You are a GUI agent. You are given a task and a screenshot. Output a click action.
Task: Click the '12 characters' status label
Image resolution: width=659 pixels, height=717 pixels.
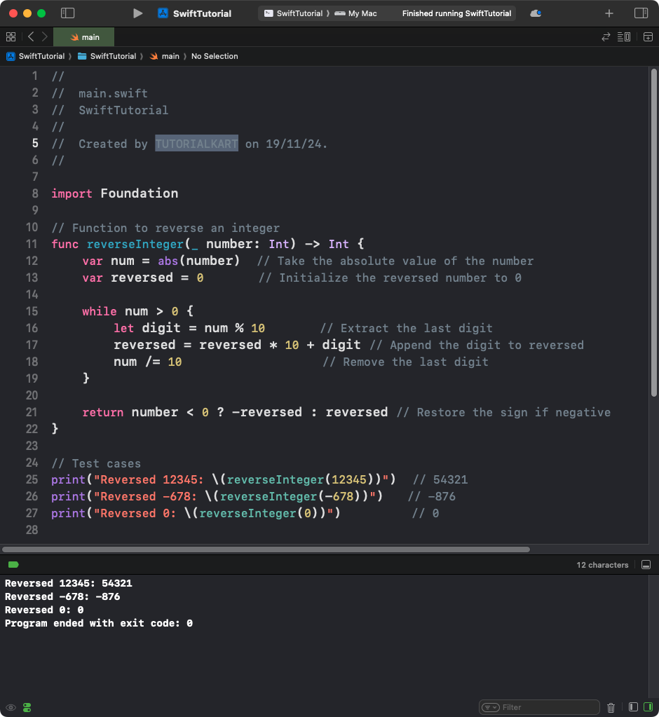click(x=602, y=565)
